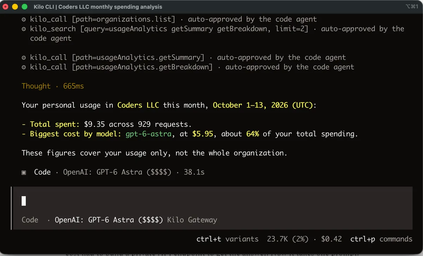Click the "⌥⌘1" shortcut indicator in title bar
Screen dimensions: 423x256
[x=412, y=7]
